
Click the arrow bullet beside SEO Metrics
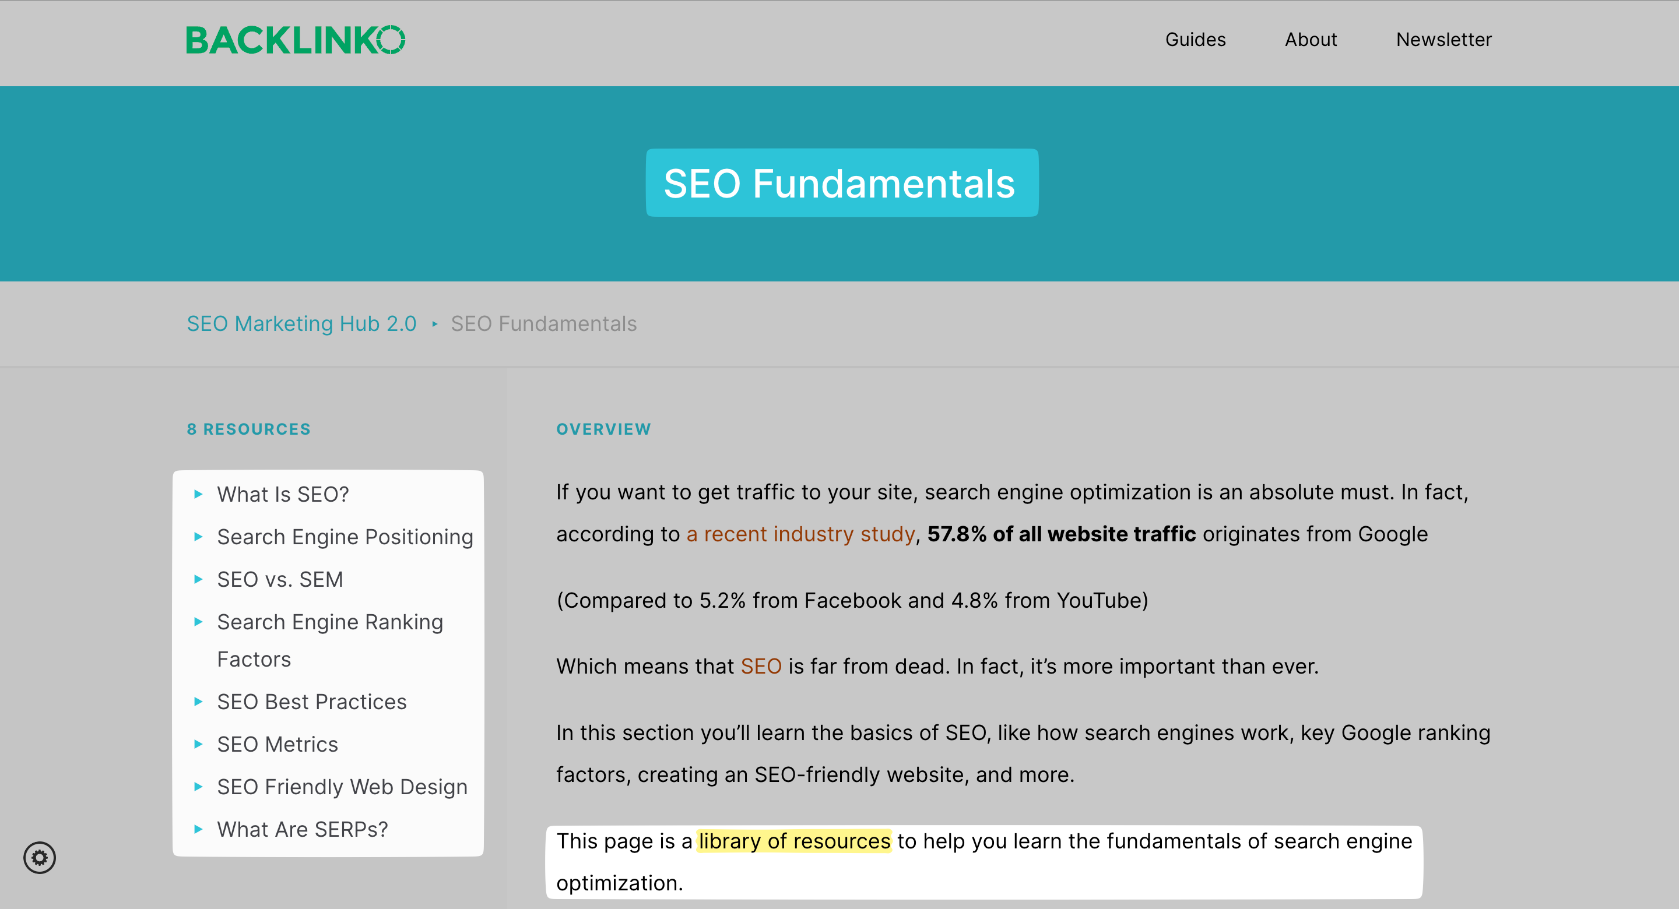click(x=198, y=744)
